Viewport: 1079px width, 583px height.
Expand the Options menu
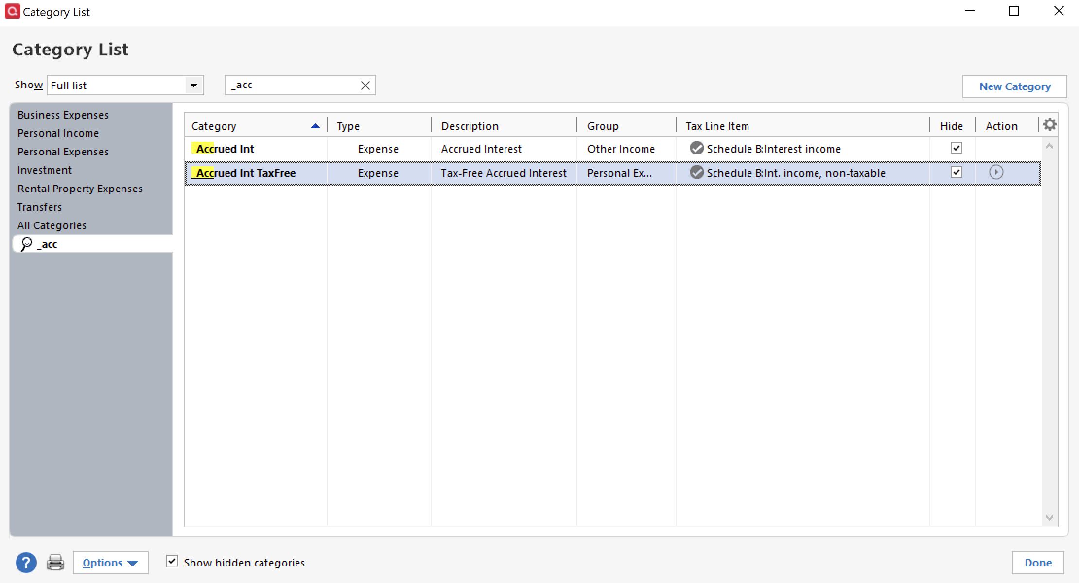pyautogui.click(x=110, y=562)
